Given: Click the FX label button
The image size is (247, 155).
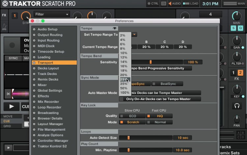Looking at the screenshot, I should 4,15.
